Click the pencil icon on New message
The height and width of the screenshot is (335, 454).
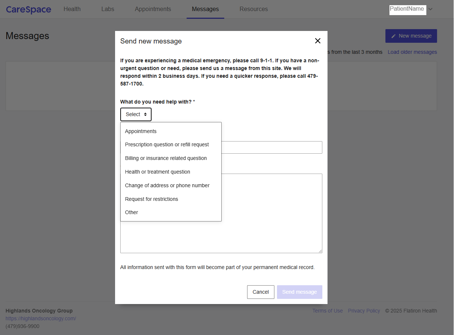pos(394,36)
